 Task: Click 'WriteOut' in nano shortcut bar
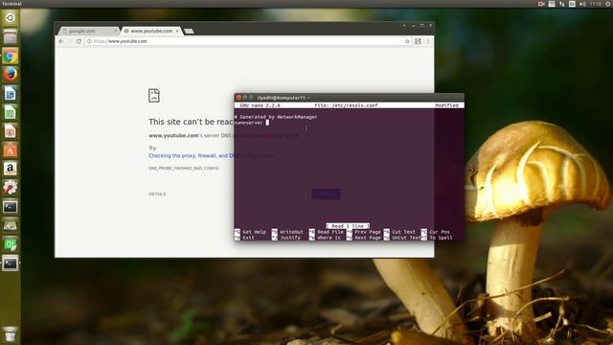[291, 232]
